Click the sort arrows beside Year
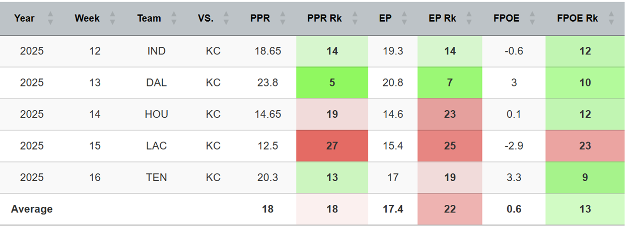The image size is (628, 227). point(50,19)
